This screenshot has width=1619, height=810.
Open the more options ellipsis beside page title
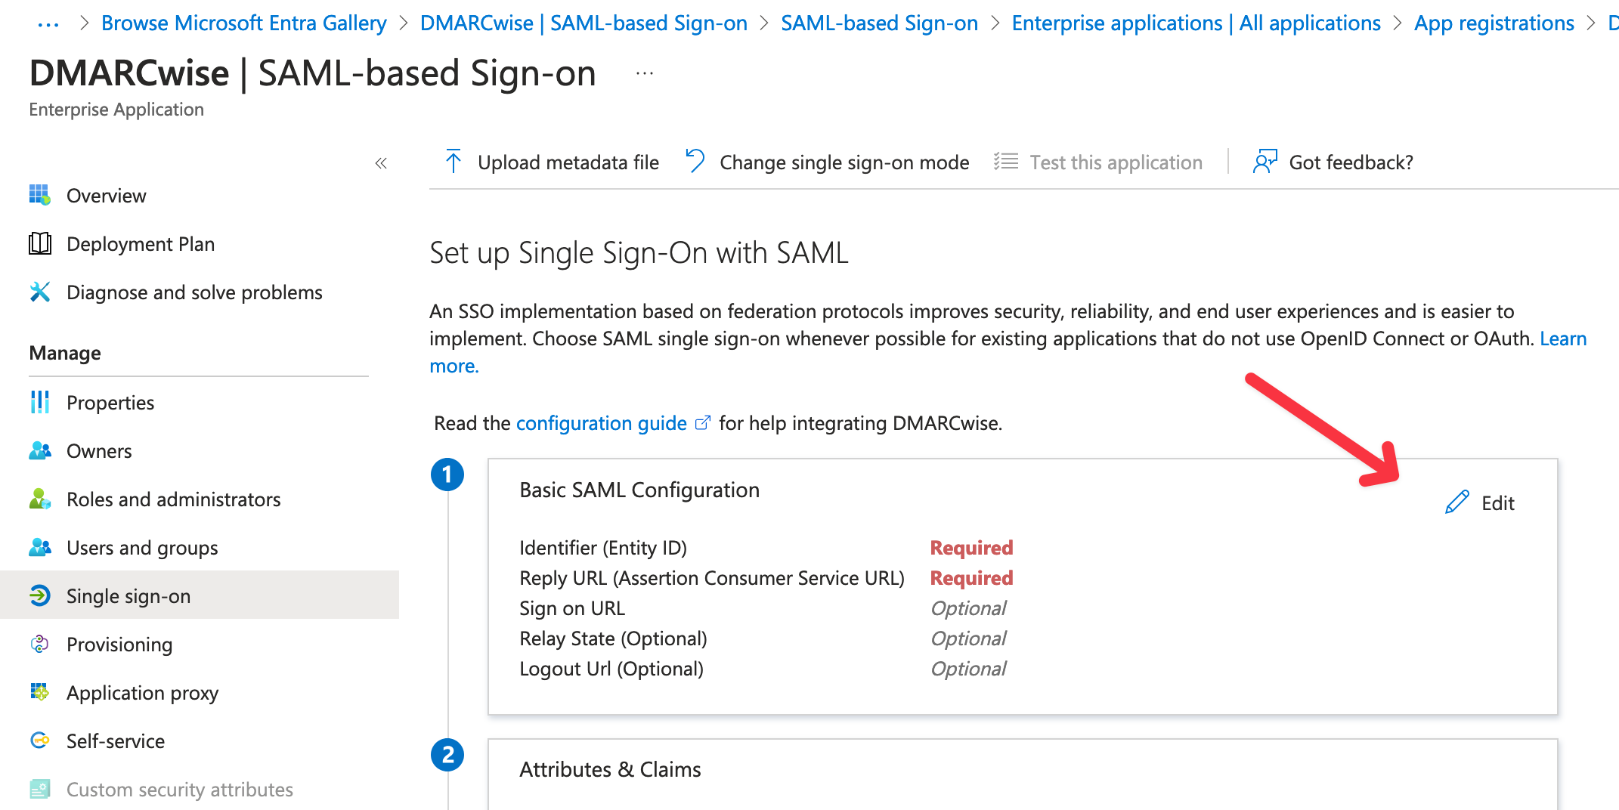(x=645, y=73)
